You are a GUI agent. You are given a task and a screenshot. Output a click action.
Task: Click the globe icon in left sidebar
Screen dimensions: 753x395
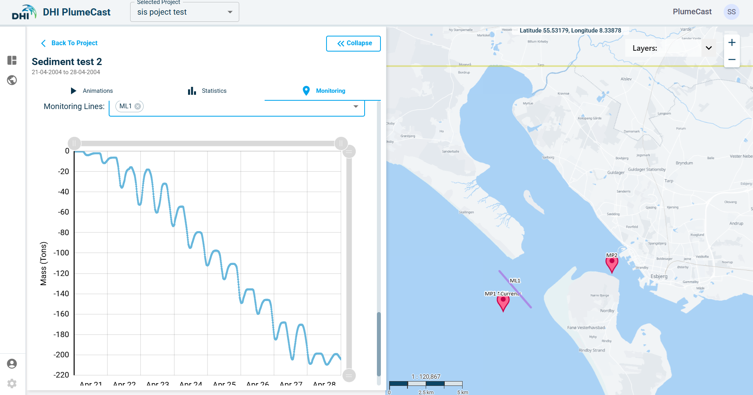click(x=12, y=80)
